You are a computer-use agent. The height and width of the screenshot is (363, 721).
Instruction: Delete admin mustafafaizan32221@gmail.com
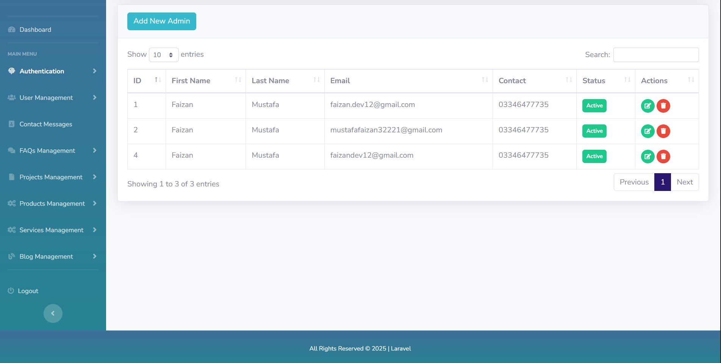click(x=663, y=131)
